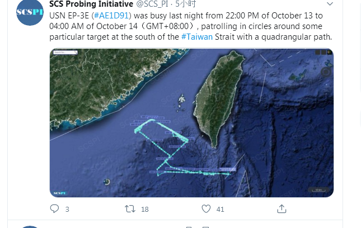Click the compass control on map
The height and width of the screenshot is (228, 361).
point(326,72)
